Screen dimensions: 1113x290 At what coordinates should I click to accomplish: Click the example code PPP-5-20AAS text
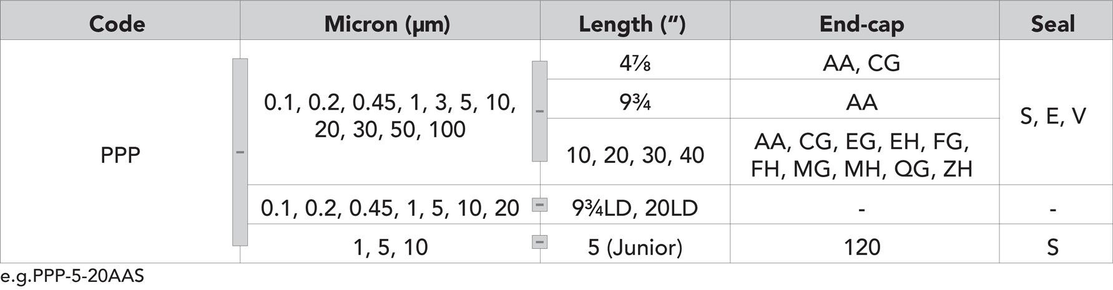point(72,276)
